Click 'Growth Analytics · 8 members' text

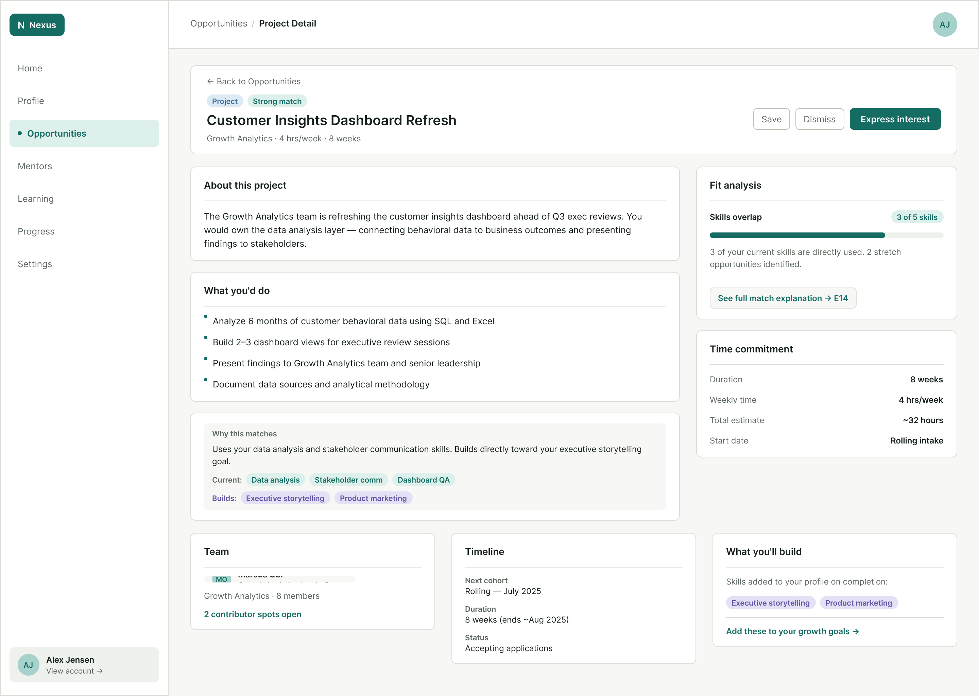(x=261, y=596)
